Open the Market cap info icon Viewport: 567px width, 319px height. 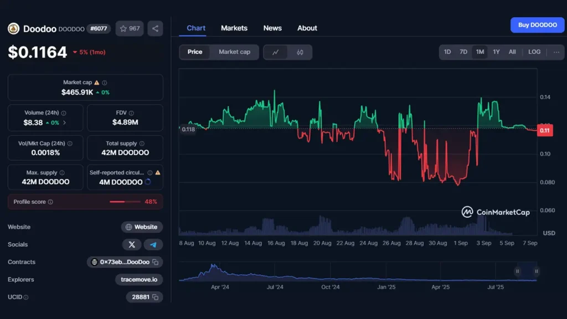(x=105, y=83)
